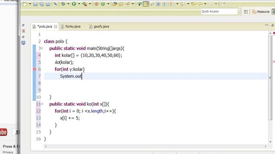Collapse the ko method fold on line 11

click(42, 104)
